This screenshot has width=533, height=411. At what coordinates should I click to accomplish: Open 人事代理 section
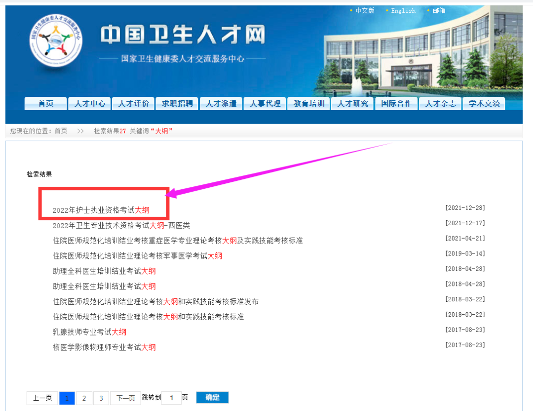point(265,103)
